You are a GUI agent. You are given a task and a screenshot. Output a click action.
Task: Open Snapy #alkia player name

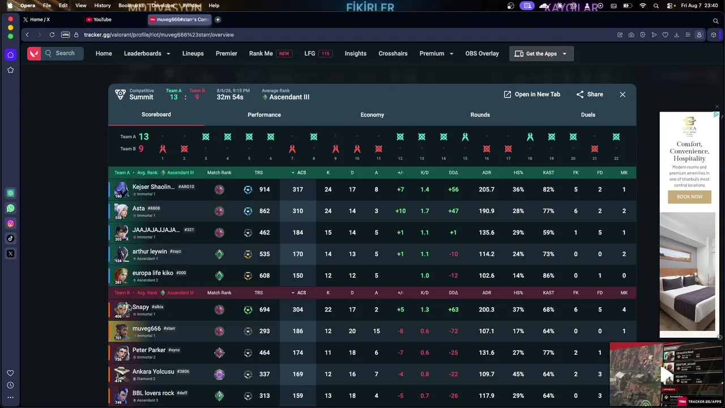140,307
